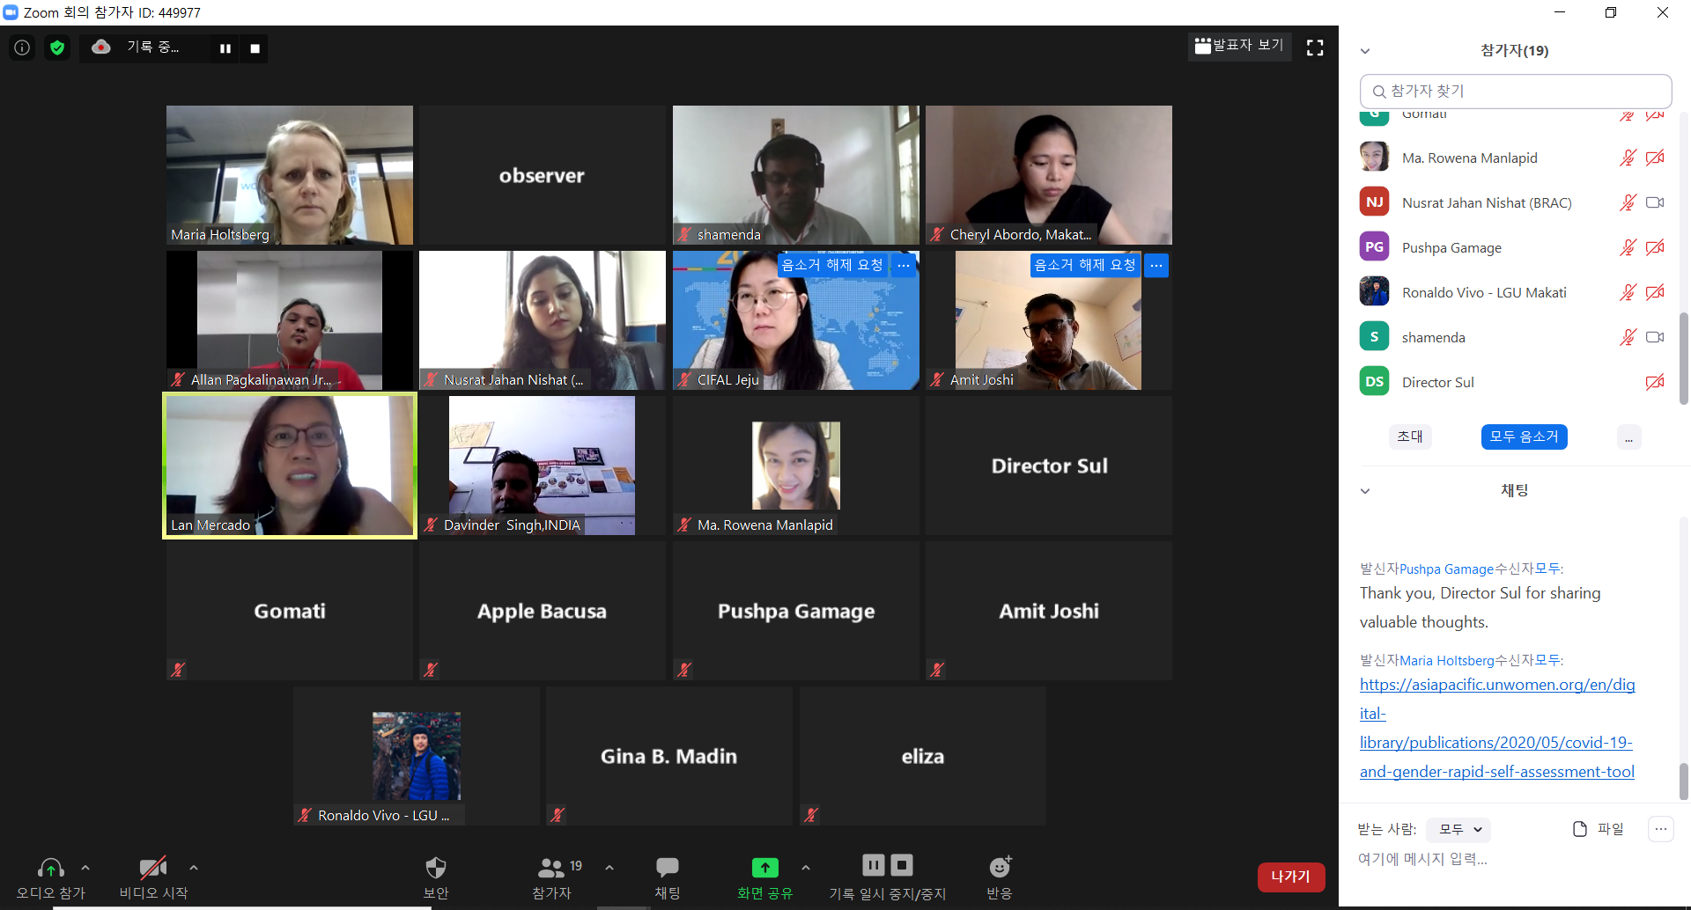Open Reactions smiley icon
The image size is (1691, 910).
(1000, 868)
